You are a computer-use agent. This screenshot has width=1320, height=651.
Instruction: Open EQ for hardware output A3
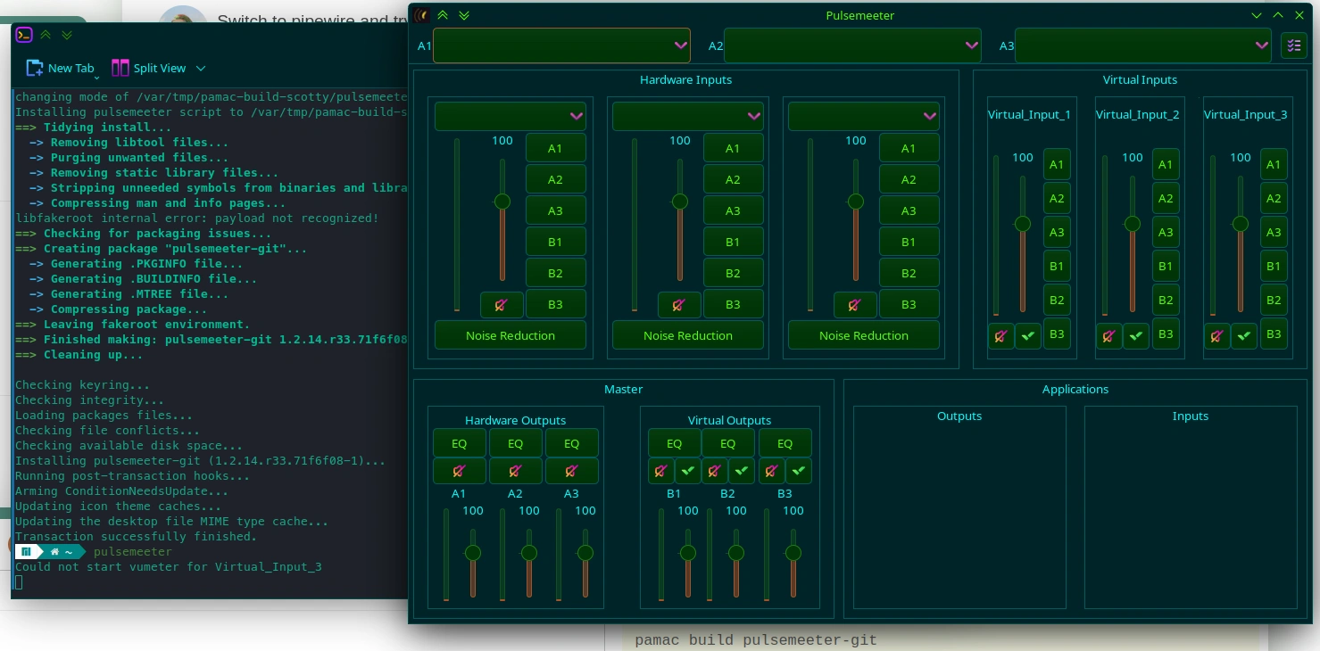point(572,443)
